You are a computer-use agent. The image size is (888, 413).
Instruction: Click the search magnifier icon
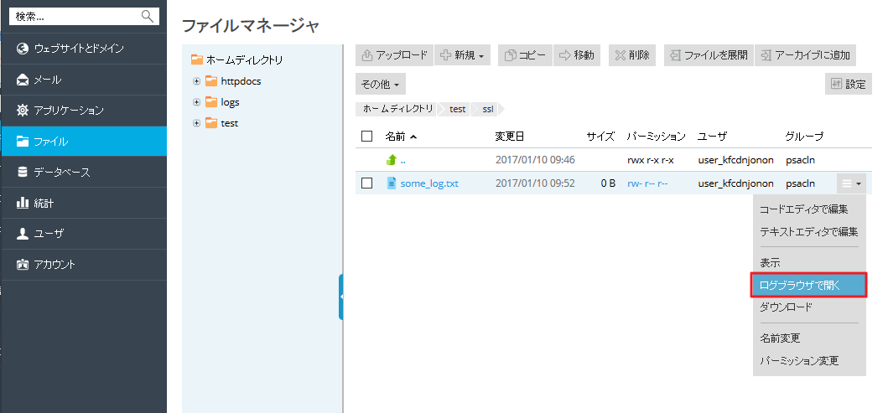point(148,16)
